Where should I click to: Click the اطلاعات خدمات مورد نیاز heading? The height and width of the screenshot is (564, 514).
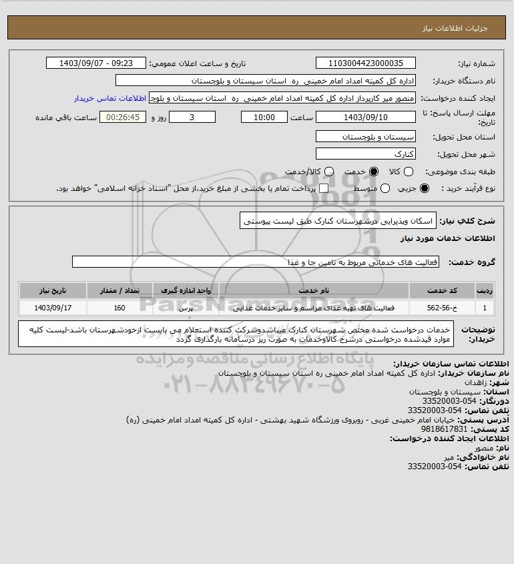click(447, 238)
